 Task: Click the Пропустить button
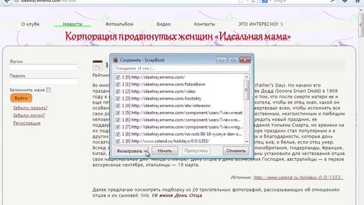pos(196,151)
